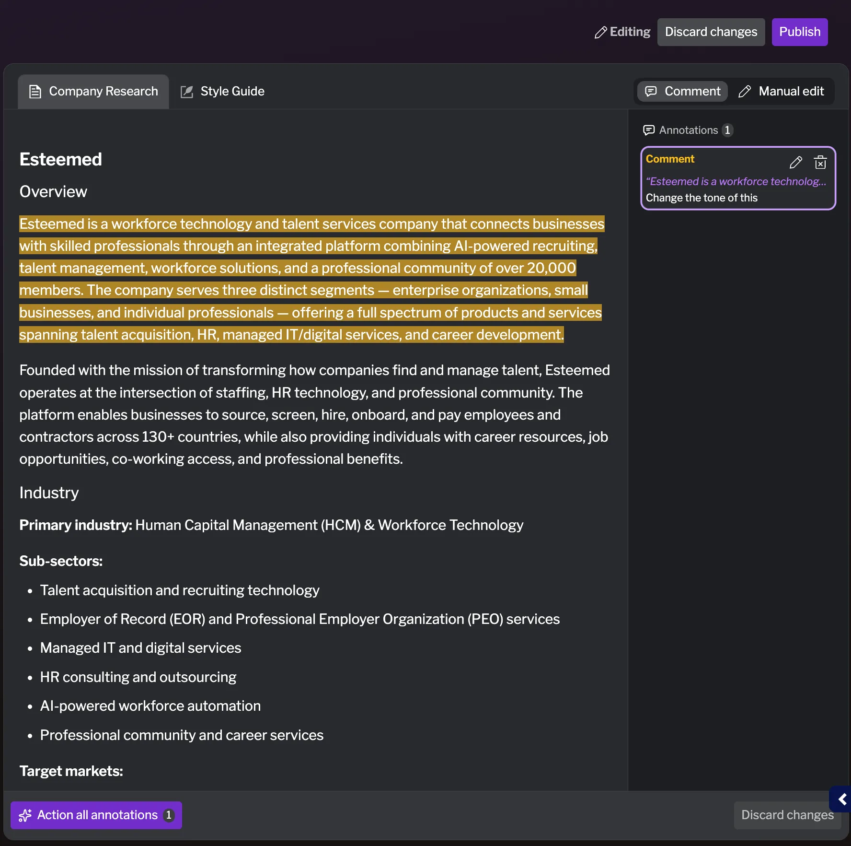The height and width of the screenshot is (846, 851).
Task: Click Discard changes in the bottom bar
Action: (x=787, y=815)
